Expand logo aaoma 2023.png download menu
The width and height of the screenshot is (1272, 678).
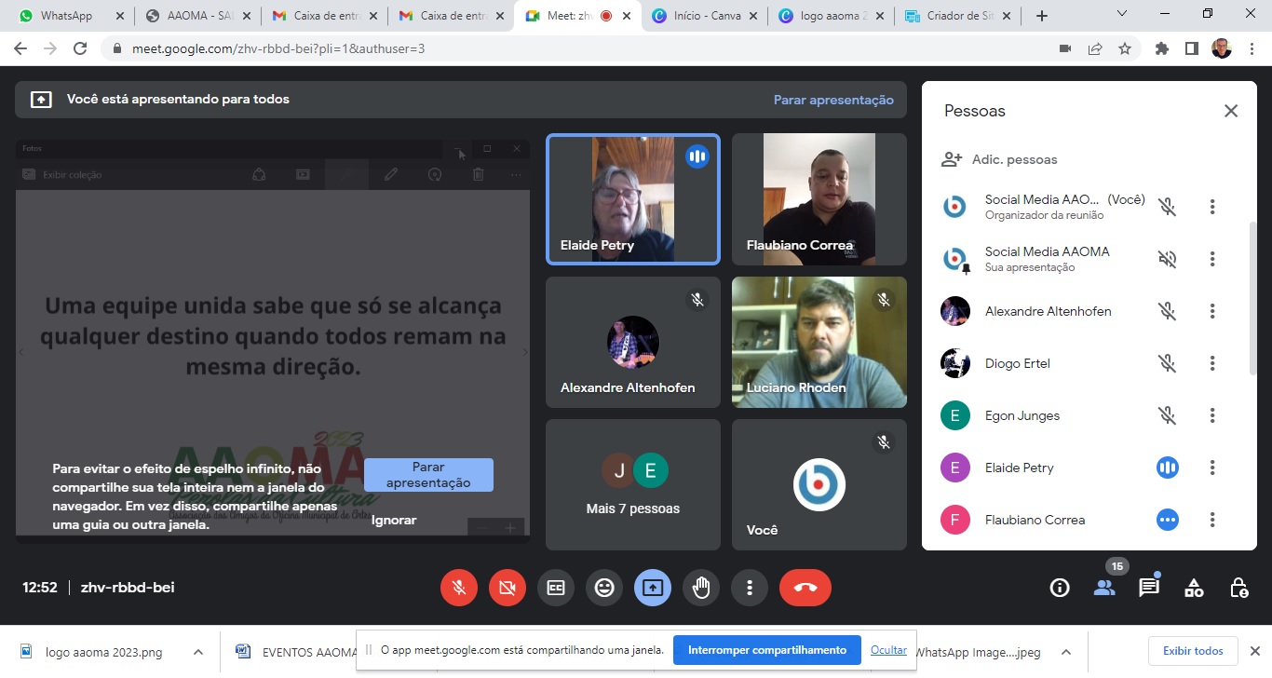198,652
